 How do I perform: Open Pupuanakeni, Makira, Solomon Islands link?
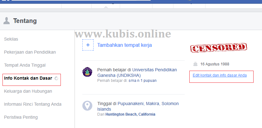138,106
